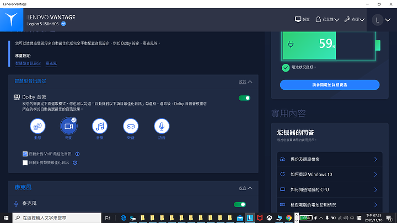Viewport: 397px width, 223px height.
Task: Open help tooltip for entertainment audio optimization
Action: (x=75, y=162)
